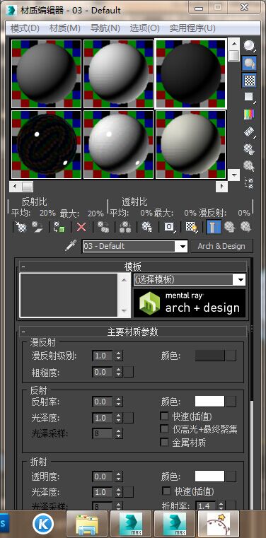Viewport: 266px width, 538px height.
Task: Click the Go Forward to Sibling icon
Action: (x=245, y=227)
